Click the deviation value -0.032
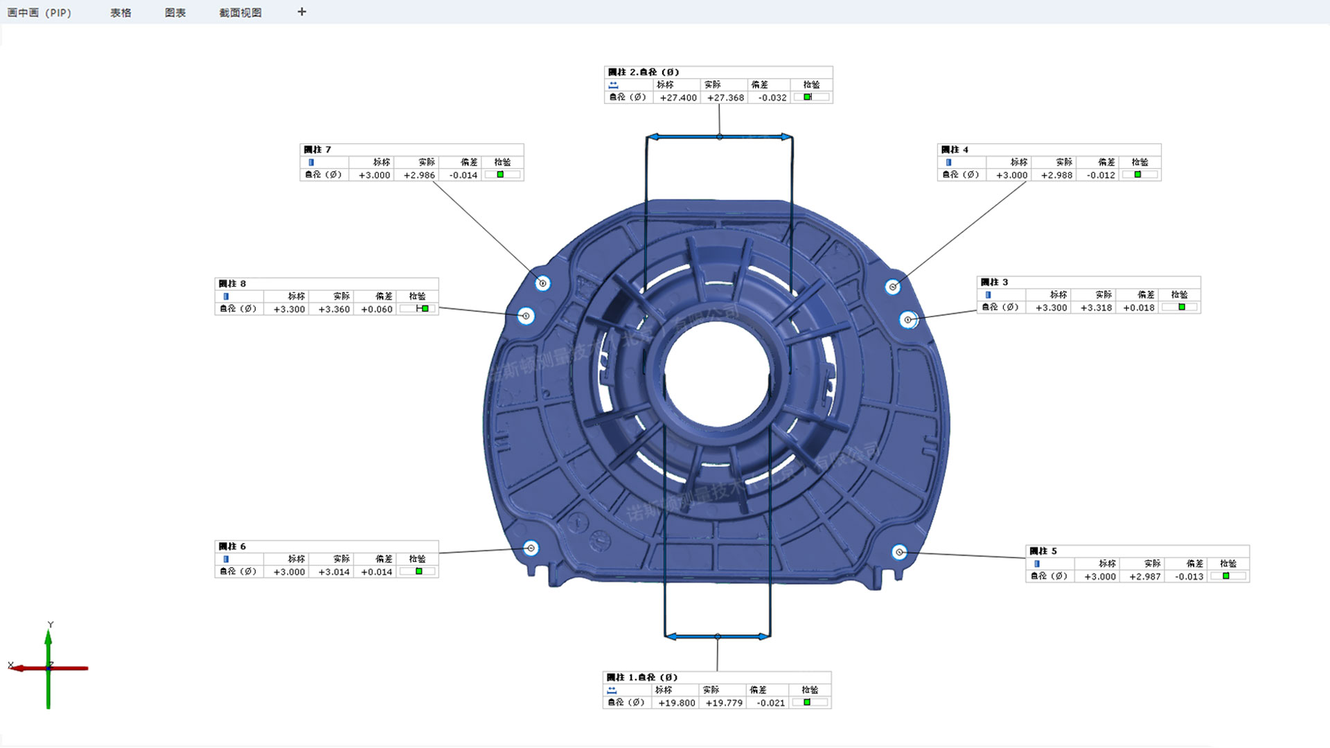Screen dimensions: 1330x748 point(772,98)
